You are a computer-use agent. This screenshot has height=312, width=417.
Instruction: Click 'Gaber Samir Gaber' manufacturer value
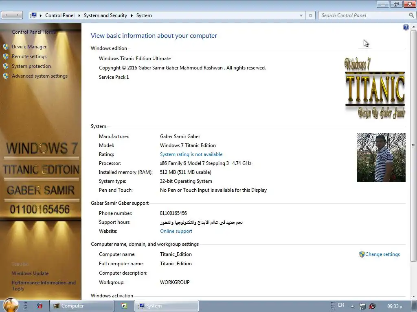pos(180,136)
